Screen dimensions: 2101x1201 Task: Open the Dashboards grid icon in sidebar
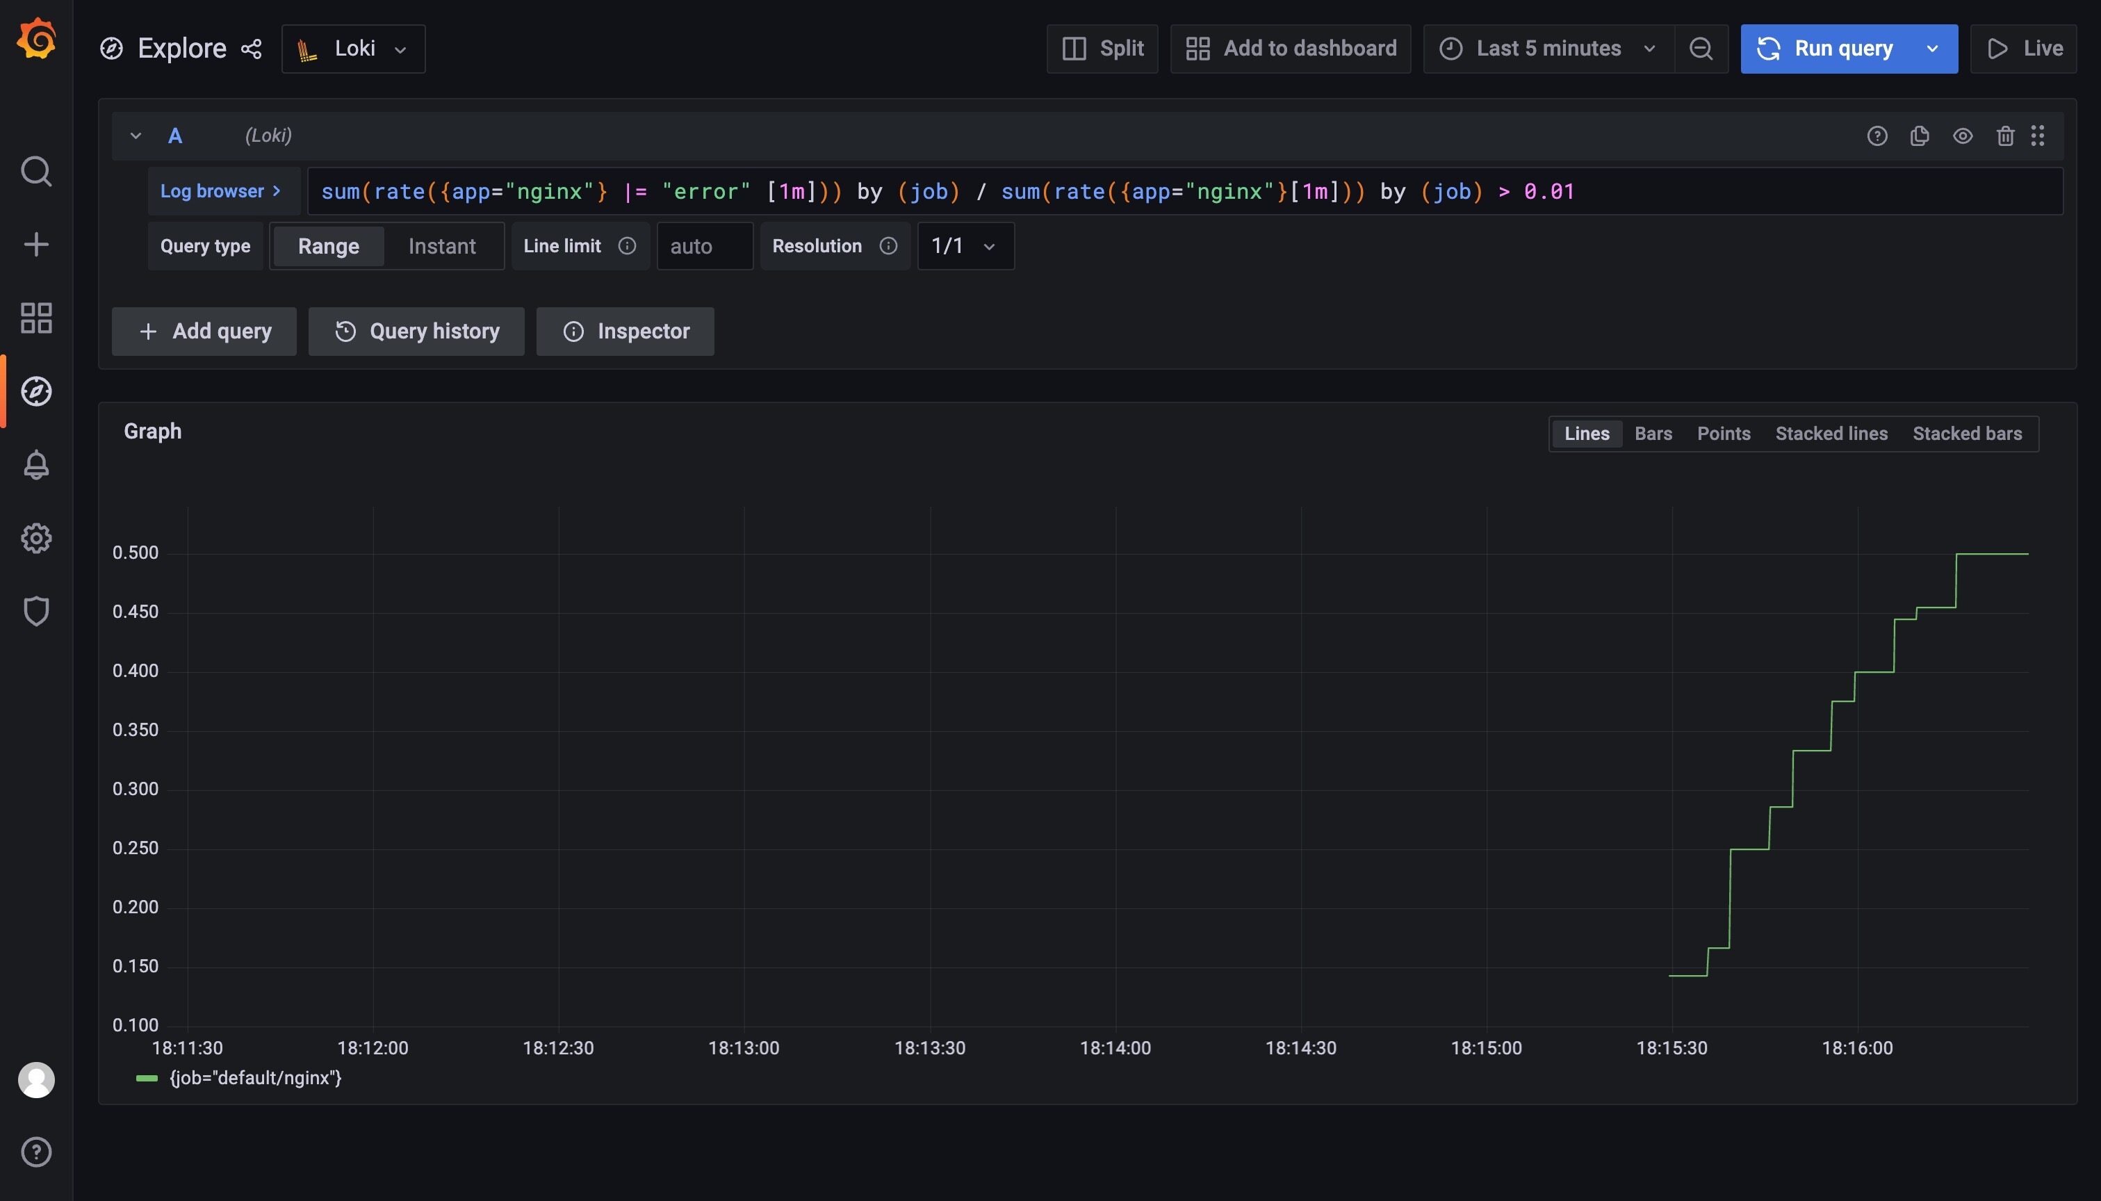coord(36,318)
